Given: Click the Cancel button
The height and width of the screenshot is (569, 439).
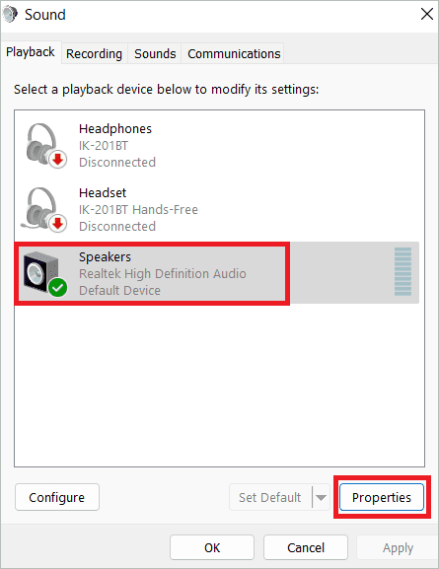Looking at the screenshot, I should click(306, 547).
